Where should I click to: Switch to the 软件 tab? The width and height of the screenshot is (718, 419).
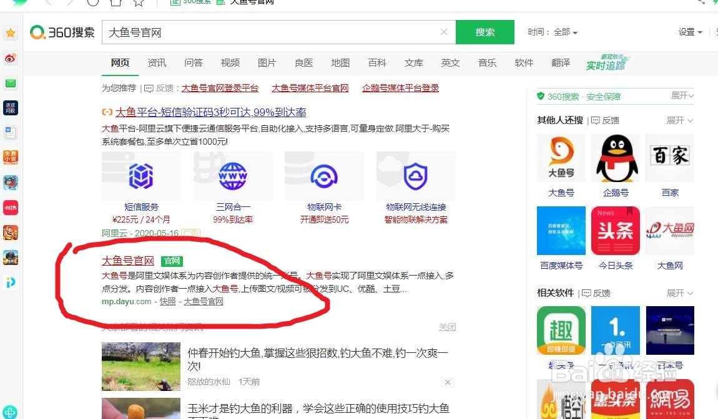[x=524, y=63]
